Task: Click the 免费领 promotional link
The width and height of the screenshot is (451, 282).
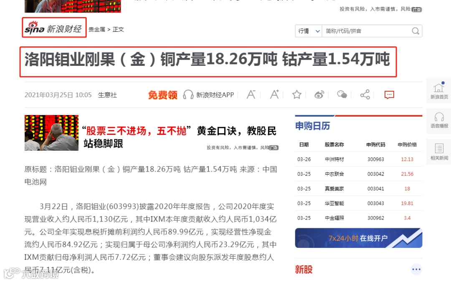Action: click(x=163, y=95)
